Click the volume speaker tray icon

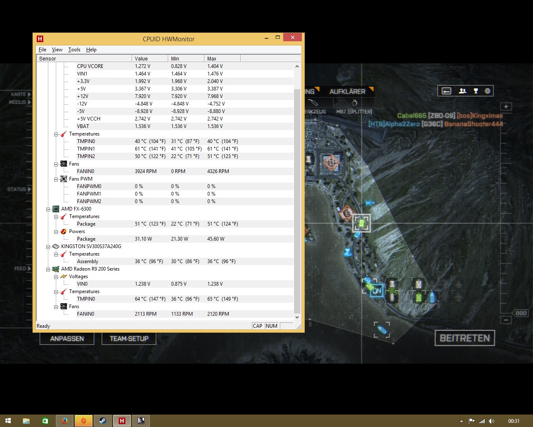click(492, 421)
